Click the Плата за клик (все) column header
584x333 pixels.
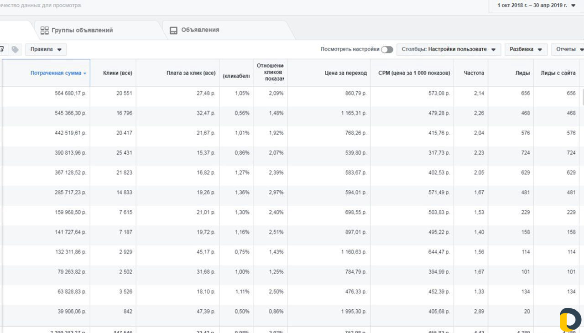(191, 73)
